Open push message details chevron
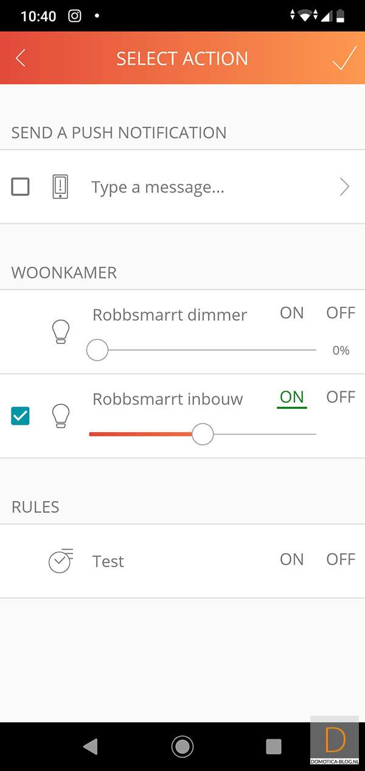Screen dimensions: 365x771 coord(344,187)
